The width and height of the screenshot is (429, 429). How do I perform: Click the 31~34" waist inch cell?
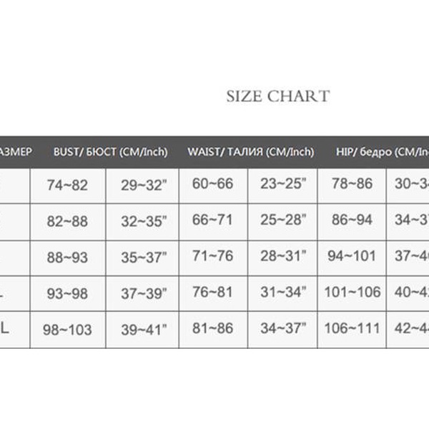click(283, 292)
